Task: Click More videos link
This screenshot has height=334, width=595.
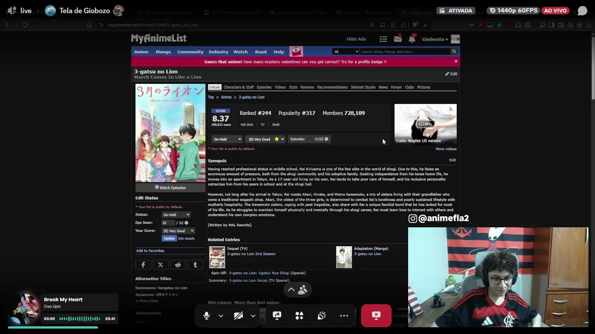Action: [x=446, y=149]
